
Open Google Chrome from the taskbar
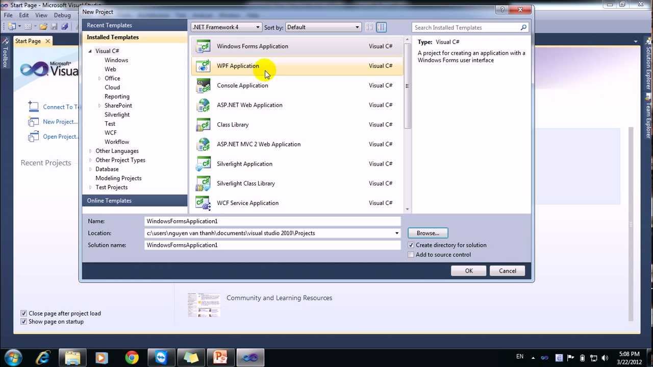pos(132,357)
